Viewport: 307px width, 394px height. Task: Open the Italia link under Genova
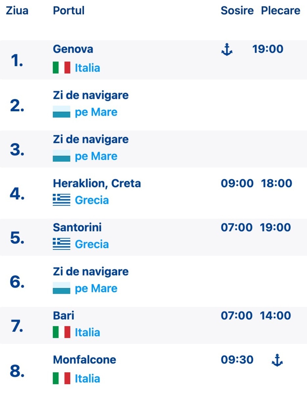pyautogui.click(x=88, y=68)
